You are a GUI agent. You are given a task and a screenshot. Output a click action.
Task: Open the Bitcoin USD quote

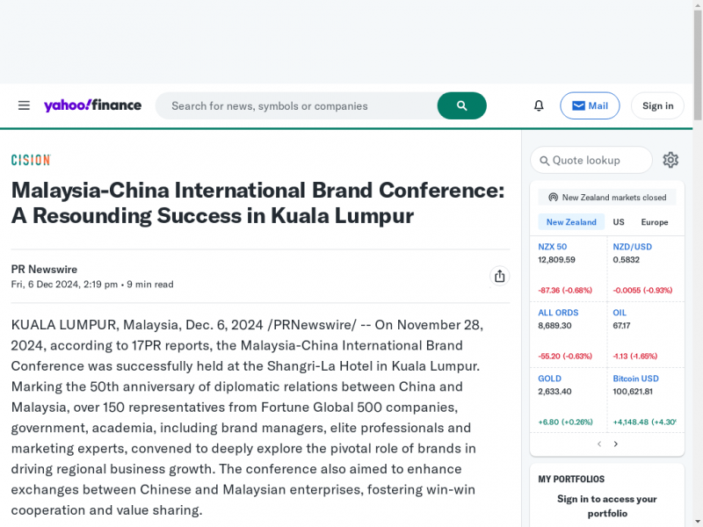click(635, 379)
